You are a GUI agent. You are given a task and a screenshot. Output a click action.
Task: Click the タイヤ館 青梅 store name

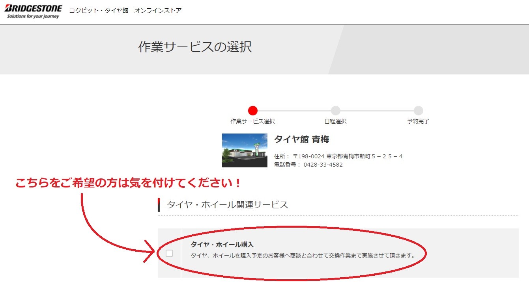pos(302,139)
